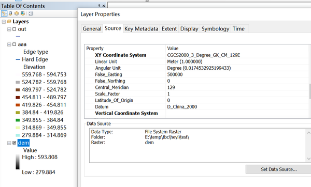The width and height of the screenshot is (311, 187).
Task: Click the Hard Edge line symbol
Action: (18, 59)
